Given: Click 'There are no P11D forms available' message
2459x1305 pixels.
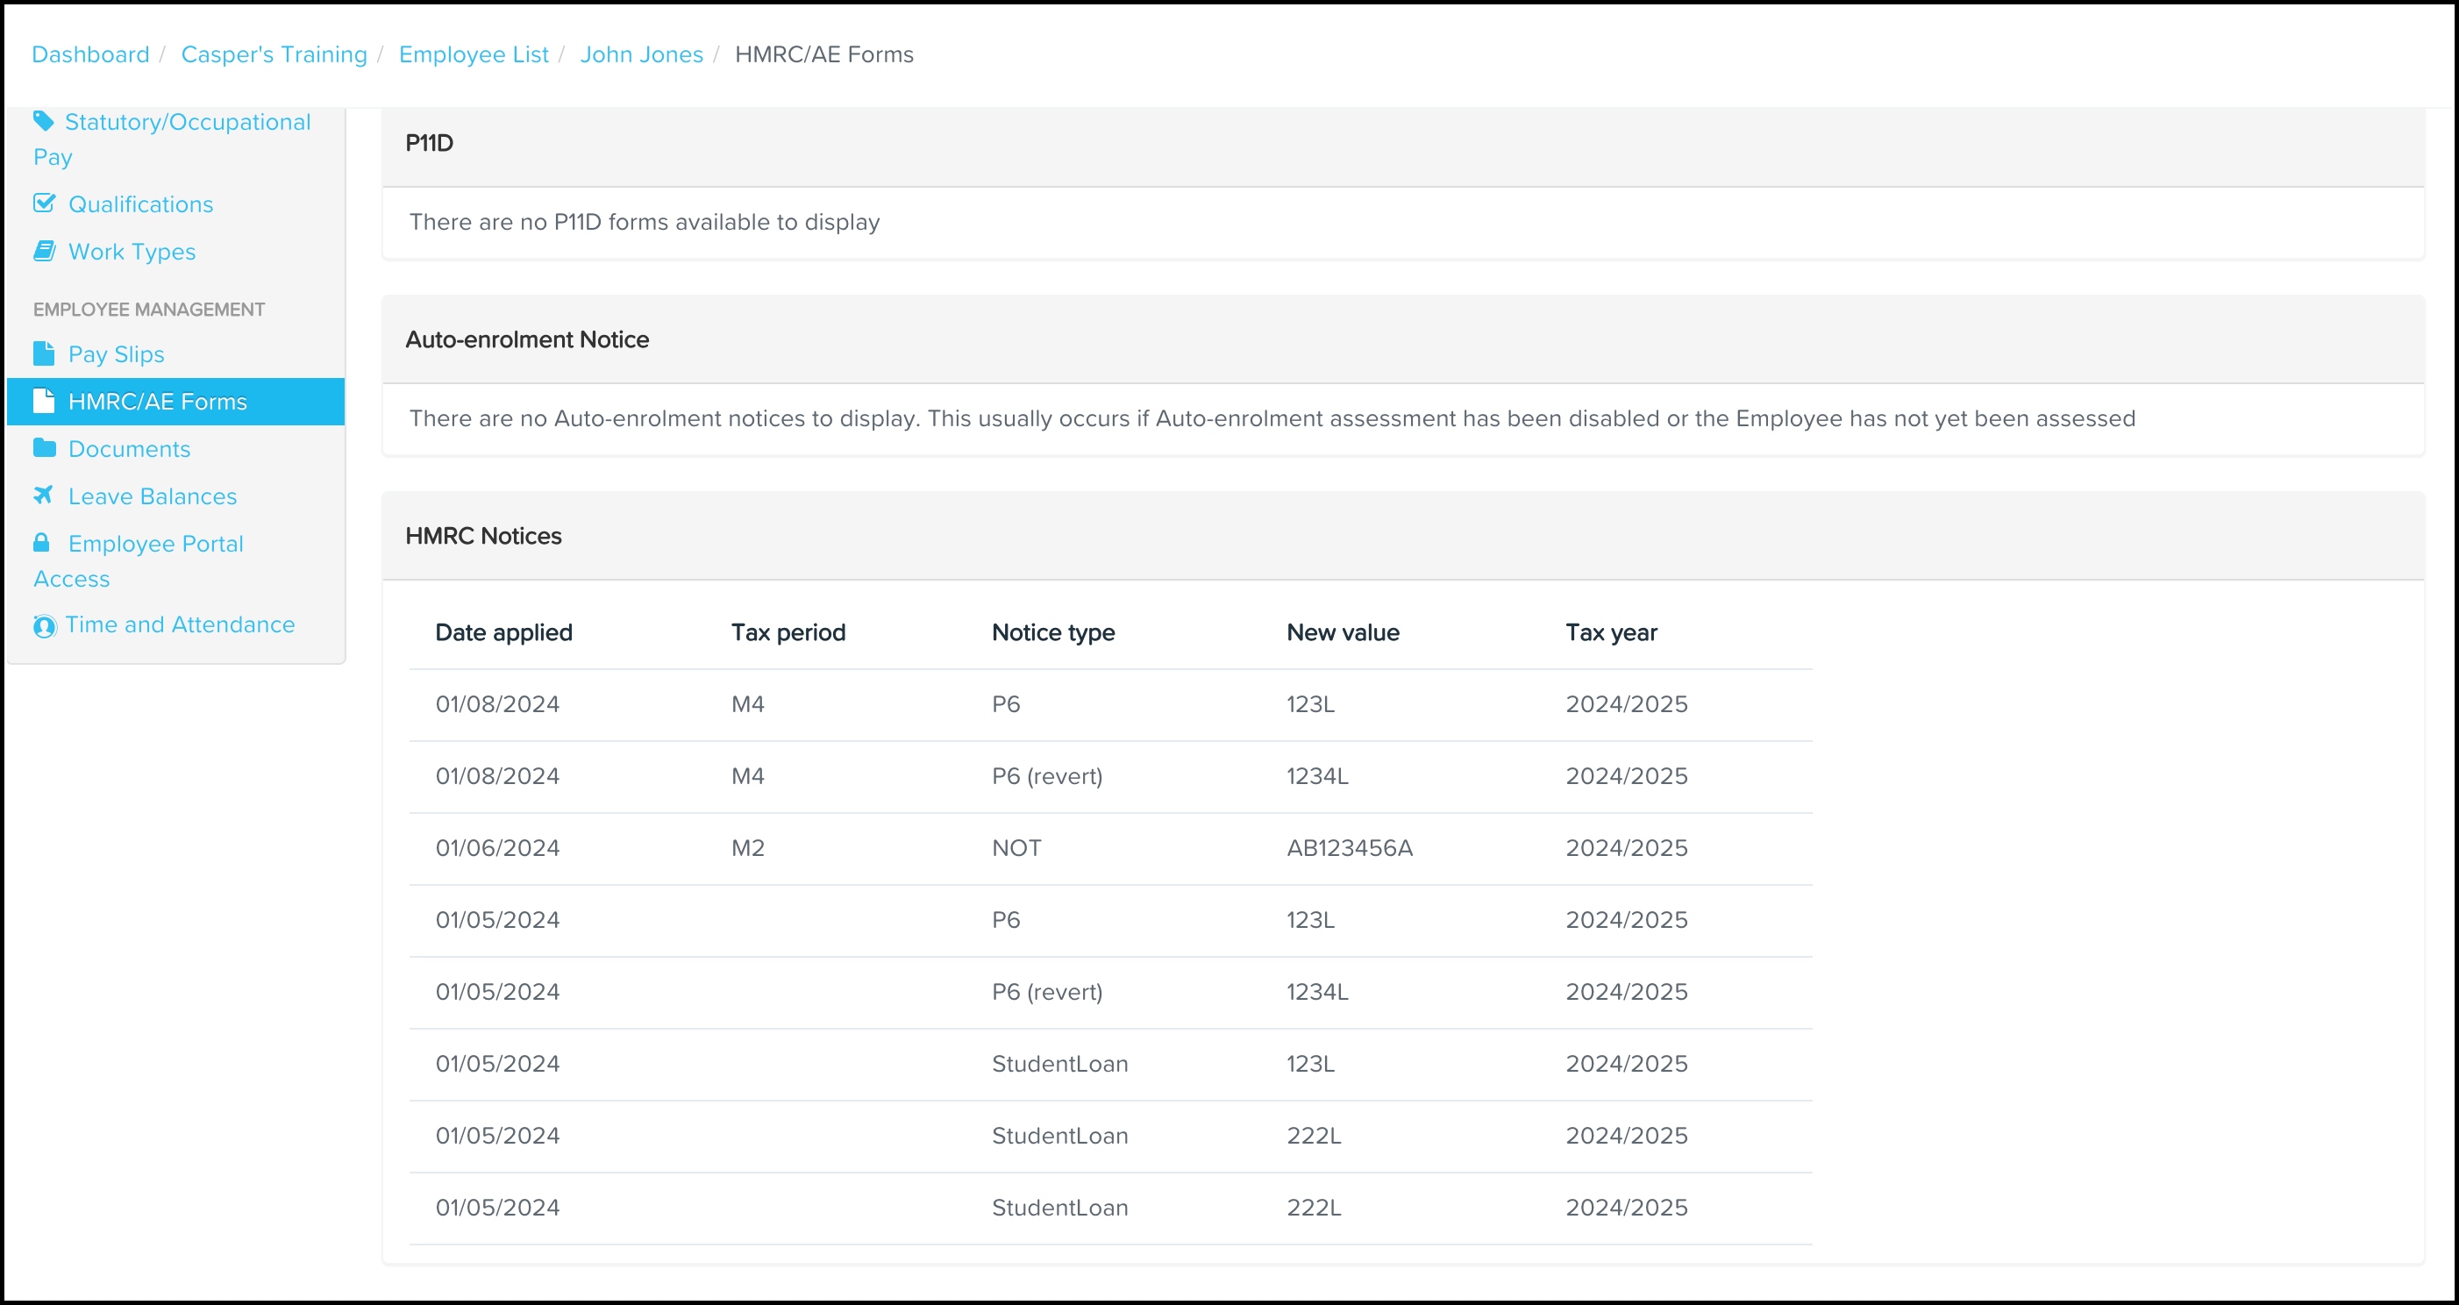Looking at the screenshot, I should pos(645,222).
